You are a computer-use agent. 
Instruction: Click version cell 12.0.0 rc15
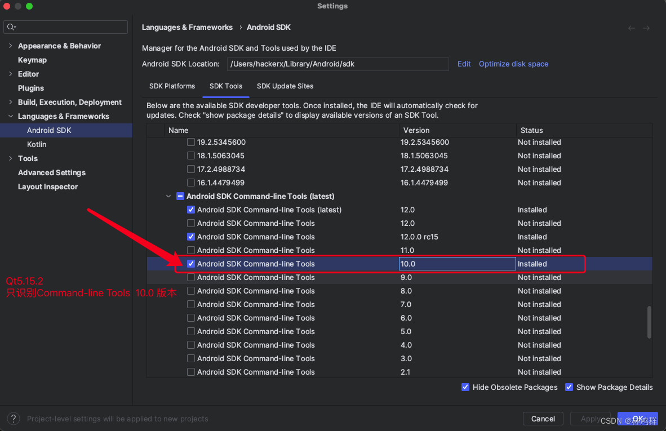click(419, 237)
